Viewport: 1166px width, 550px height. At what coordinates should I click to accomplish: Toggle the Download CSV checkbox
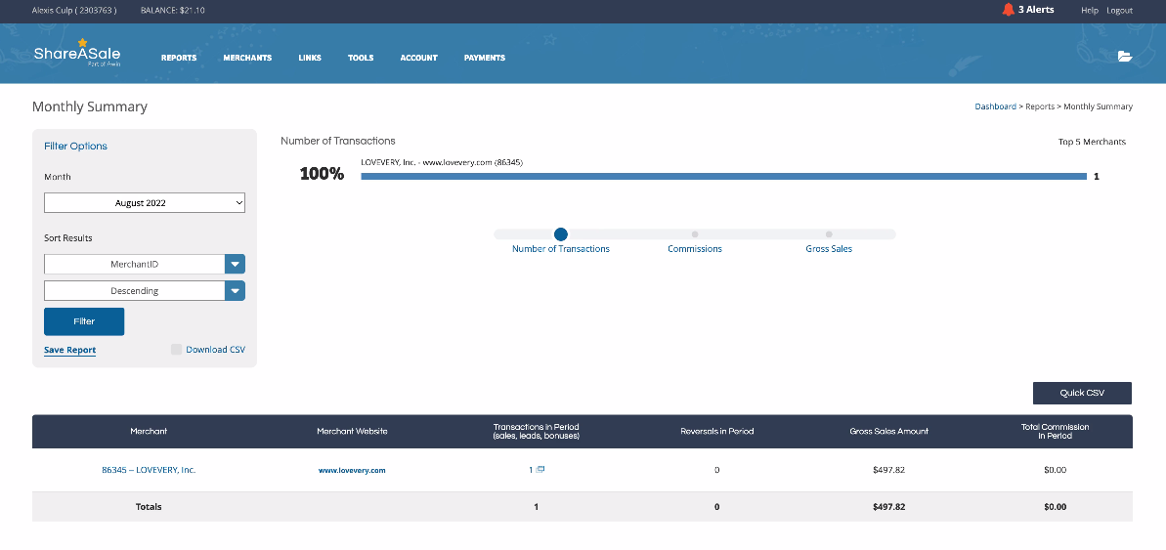(x=176, y=350)
